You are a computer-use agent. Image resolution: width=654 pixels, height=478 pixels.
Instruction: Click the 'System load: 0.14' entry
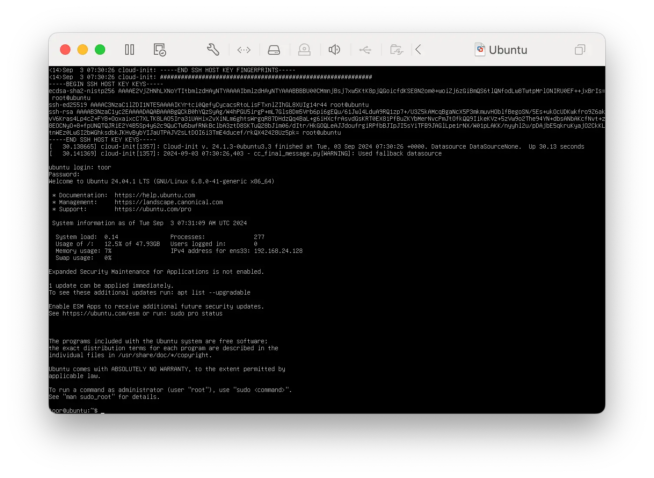[87, 237]
